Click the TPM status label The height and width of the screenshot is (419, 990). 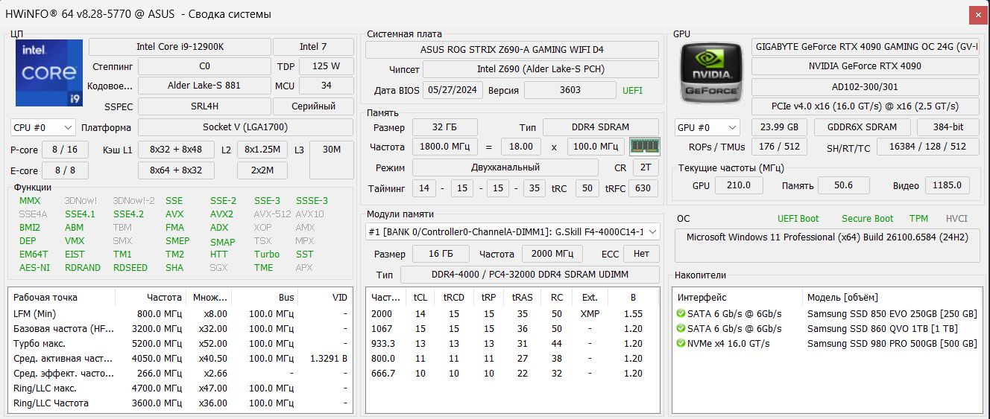(918, 219)
